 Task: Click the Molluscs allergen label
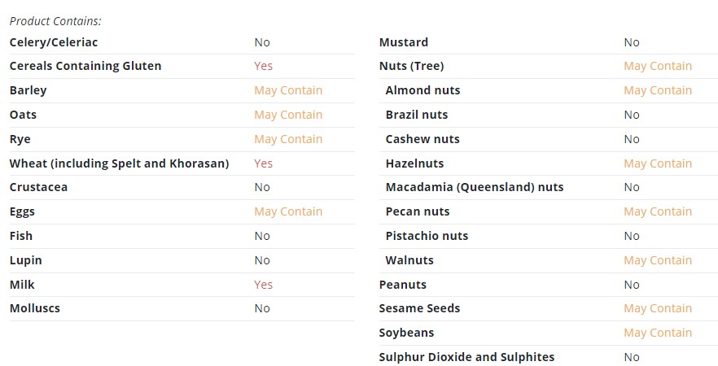pos(35,308)
